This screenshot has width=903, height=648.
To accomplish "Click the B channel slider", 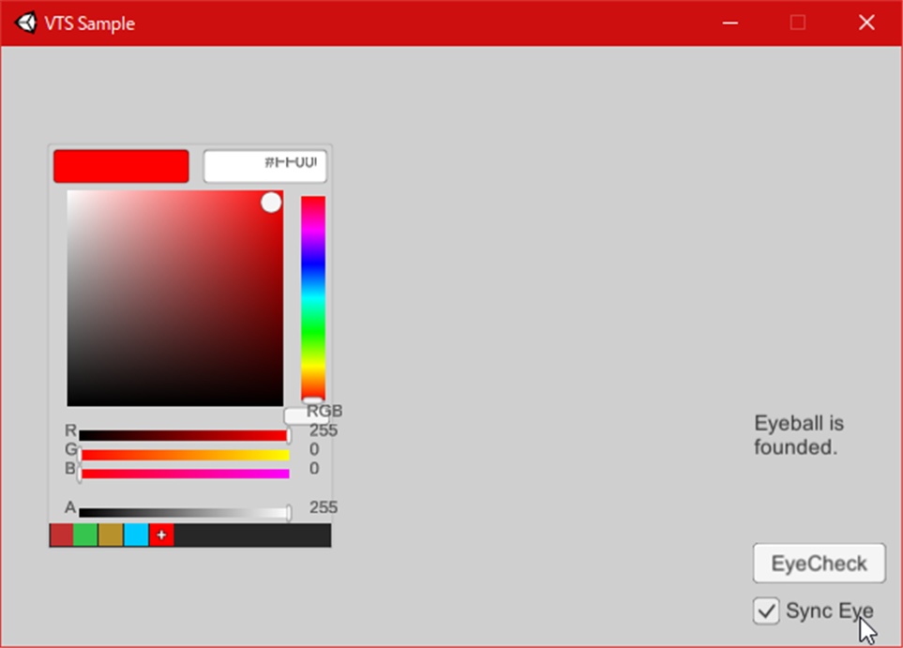I will pos(185,474).
